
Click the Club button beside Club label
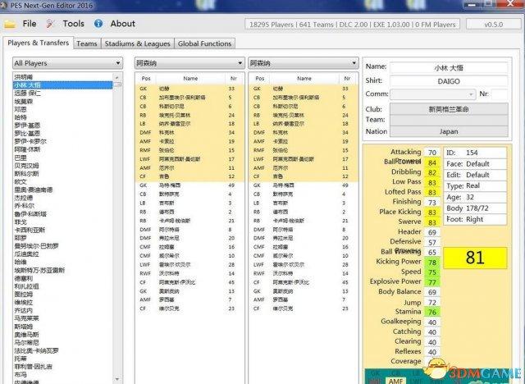click(x=449, y=109)
